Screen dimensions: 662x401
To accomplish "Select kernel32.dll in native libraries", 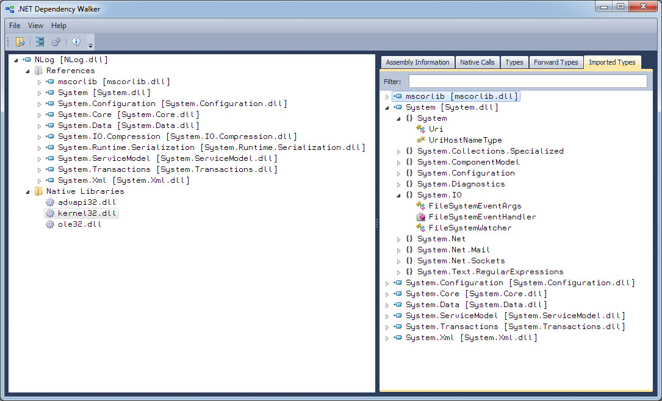I will click(x=87, y=213).
